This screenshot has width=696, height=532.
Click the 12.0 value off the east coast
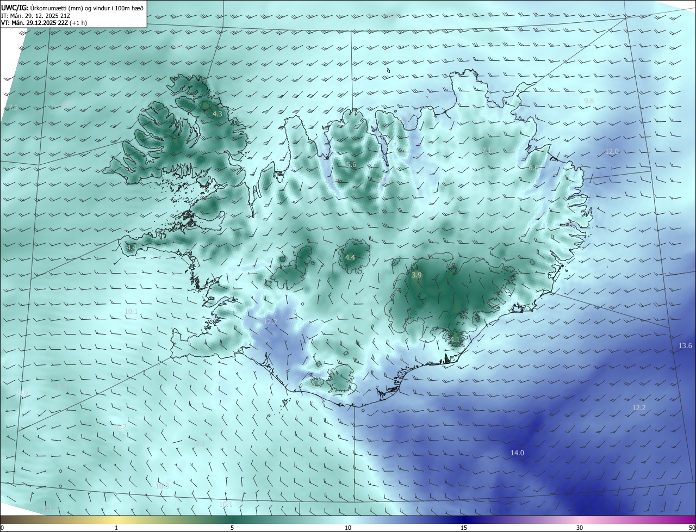click(612, 152)
